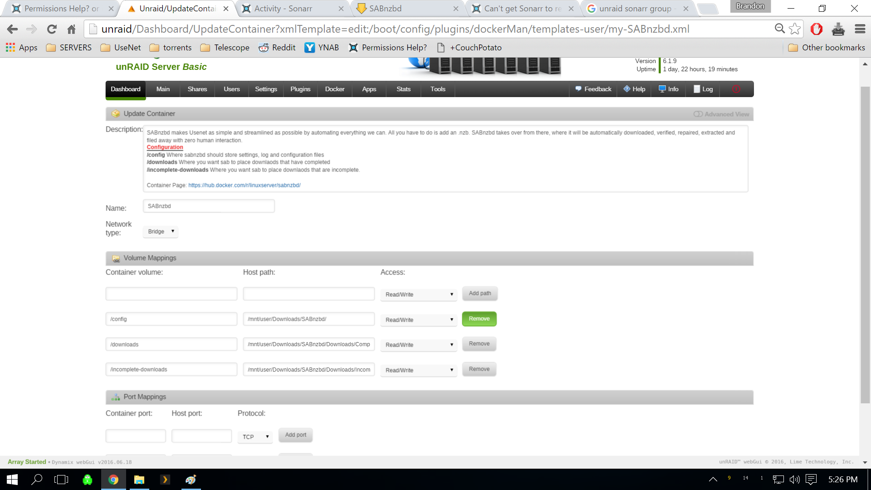Open the linuxserver sabnzbd Docker Hub link
The image size is (871, 490).
tap(244, 185)
